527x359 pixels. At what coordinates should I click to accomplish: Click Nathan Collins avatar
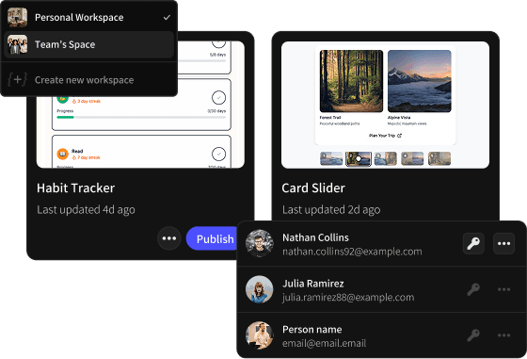tap(259, 243)
